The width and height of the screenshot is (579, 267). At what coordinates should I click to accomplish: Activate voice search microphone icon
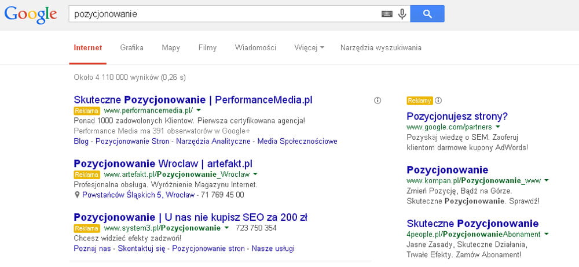click(x=402, y=14)
